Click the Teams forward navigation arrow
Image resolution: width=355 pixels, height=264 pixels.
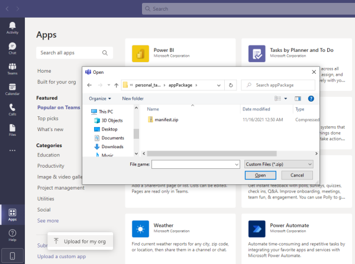point(18,9)
